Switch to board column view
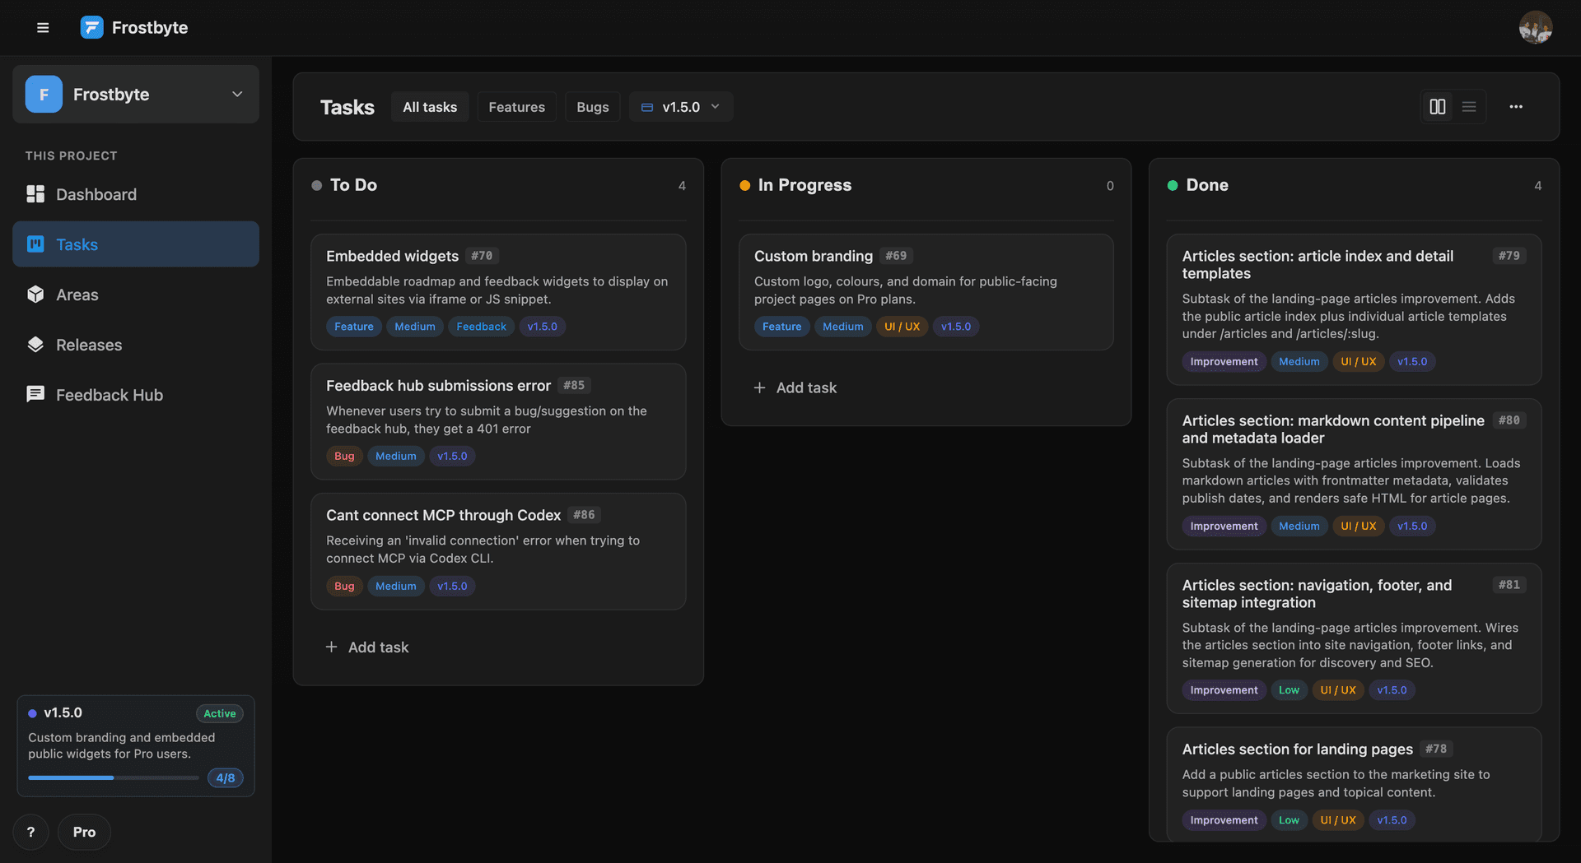The height and width of the screenshot is (863, 1581). (1438, 107)
